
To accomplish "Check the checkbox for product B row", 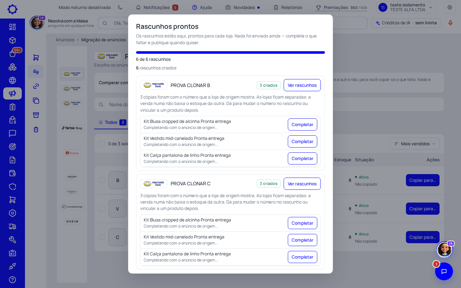I will click(102, 180).
